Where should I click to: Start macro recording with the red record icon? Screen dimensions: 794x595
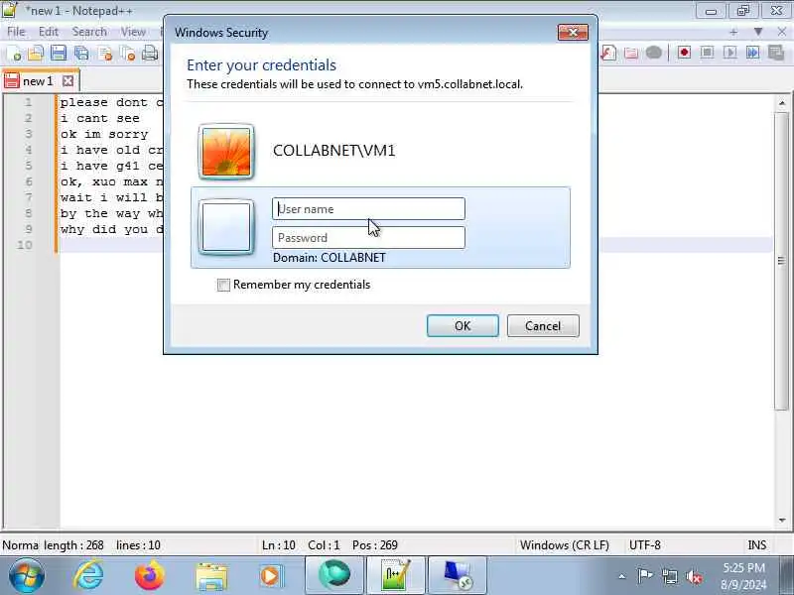click(684, 53)
